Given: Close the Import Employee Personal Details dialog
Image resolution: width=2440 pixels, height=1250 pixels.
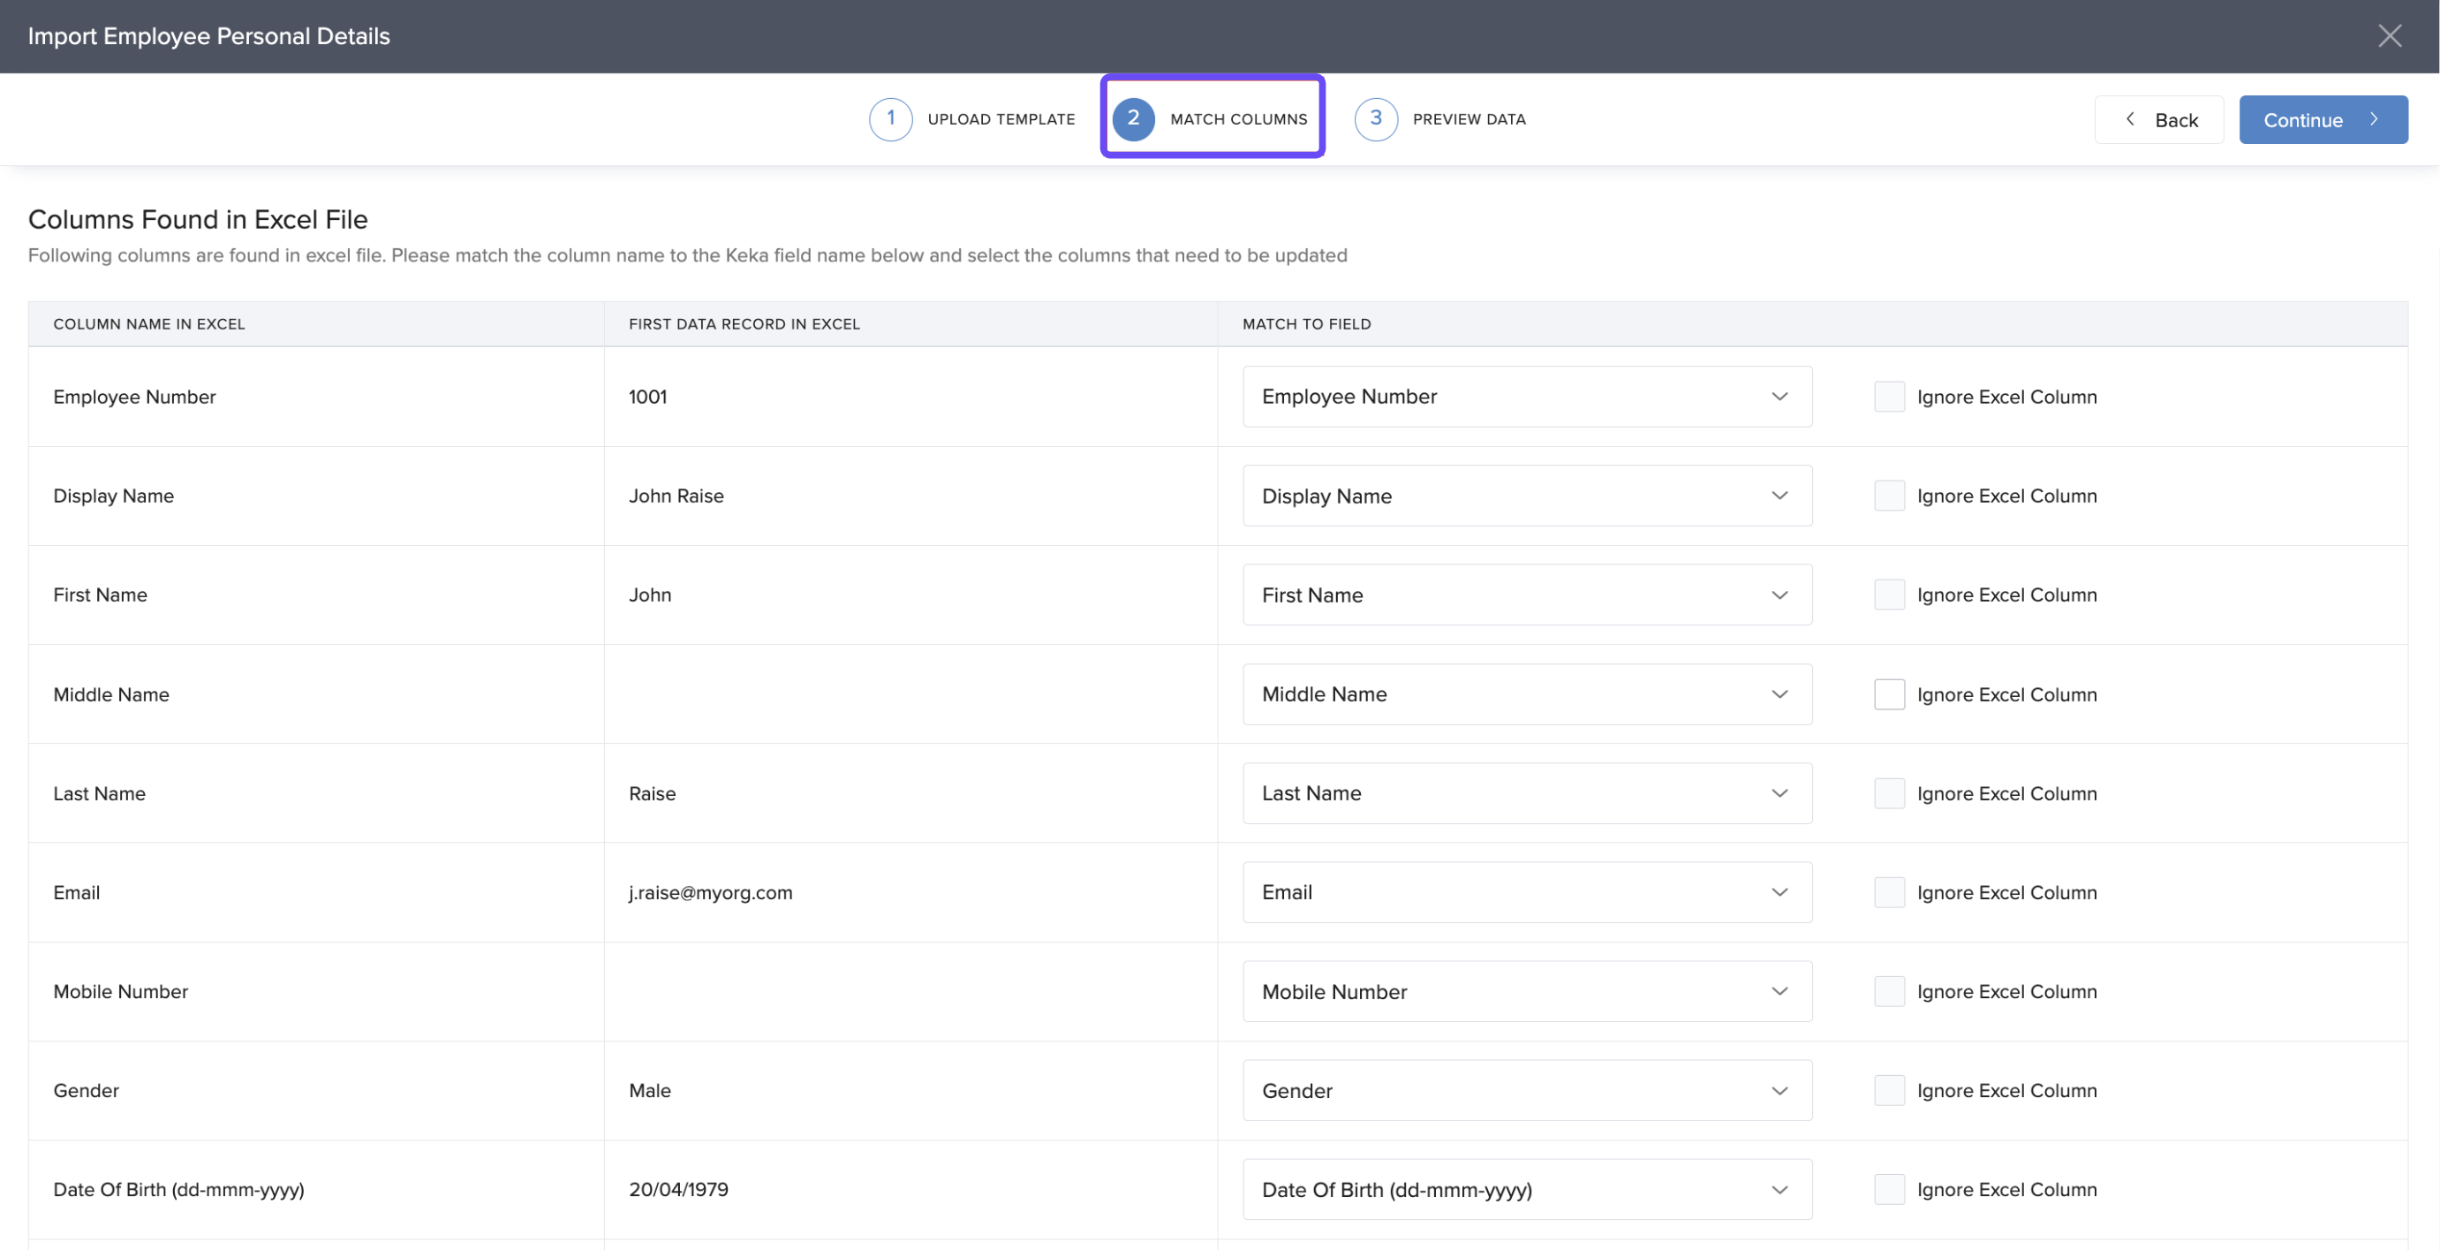Looking at the screenshot, I should (x=2388, y=36).
